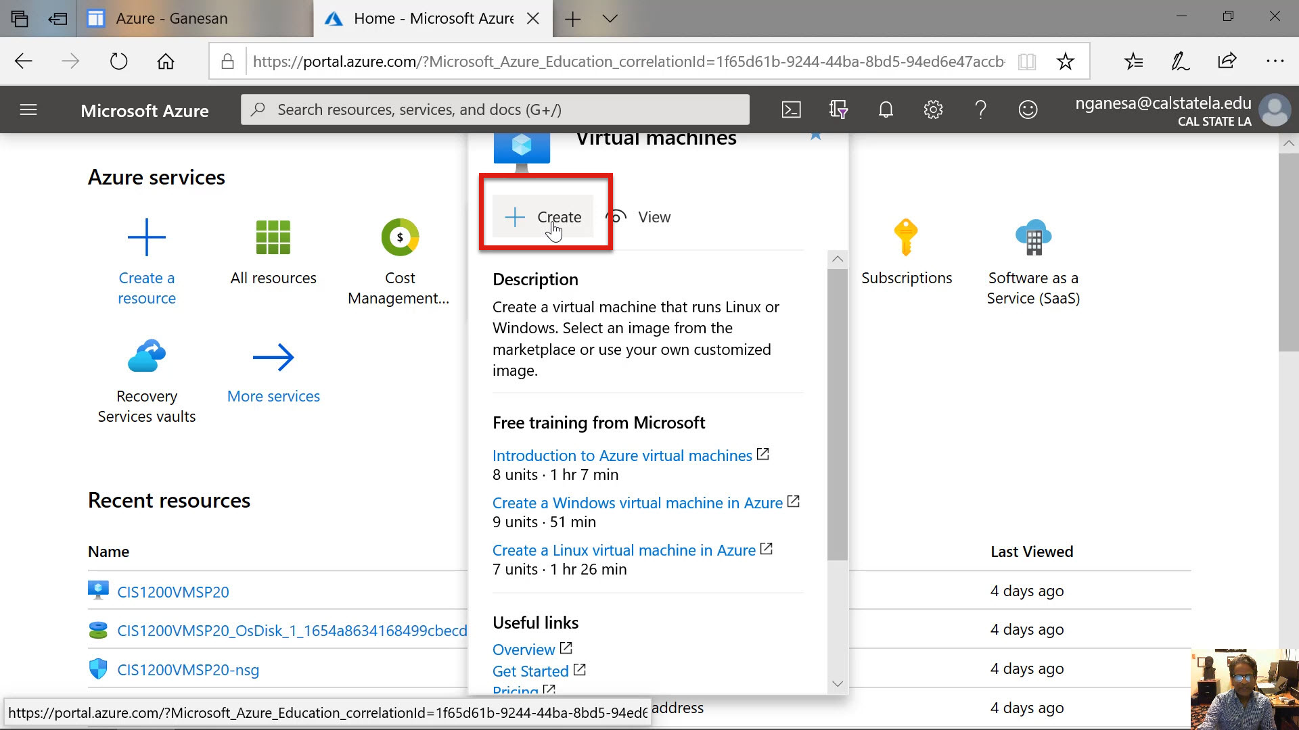Image resolution: width=1299 pixels, height=730 pixels.
Task: Expand the browser tab list chevron
Action: (x=610, y=19)
